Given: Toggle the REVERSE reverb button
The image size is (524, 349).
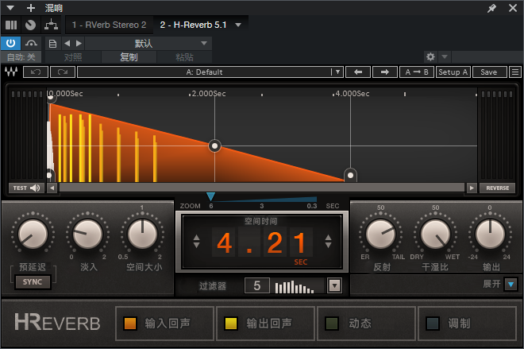Looking at the screenshot, I should [497, 188].
